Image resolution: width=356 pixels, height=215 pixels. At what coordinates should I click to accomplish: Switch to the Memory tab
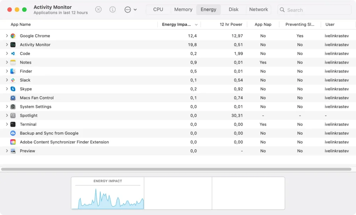pos(183,9)
